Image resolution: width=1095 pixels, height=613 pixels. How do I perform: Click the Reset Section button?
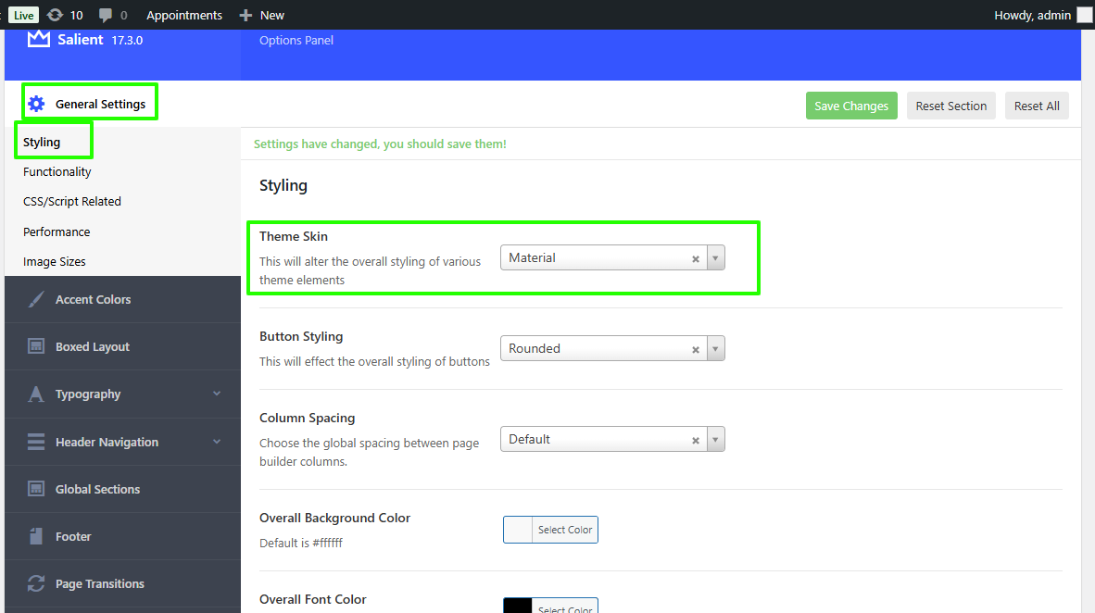click(951, 106)
